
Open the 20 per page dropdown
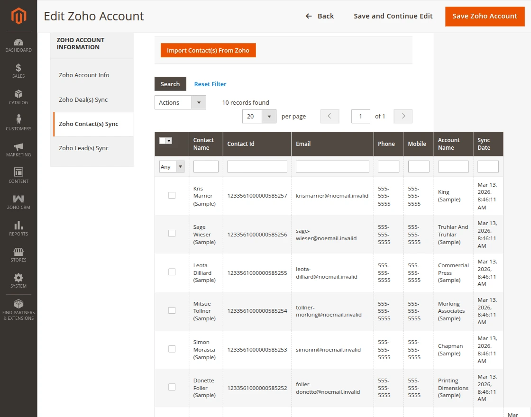[259, 116]
